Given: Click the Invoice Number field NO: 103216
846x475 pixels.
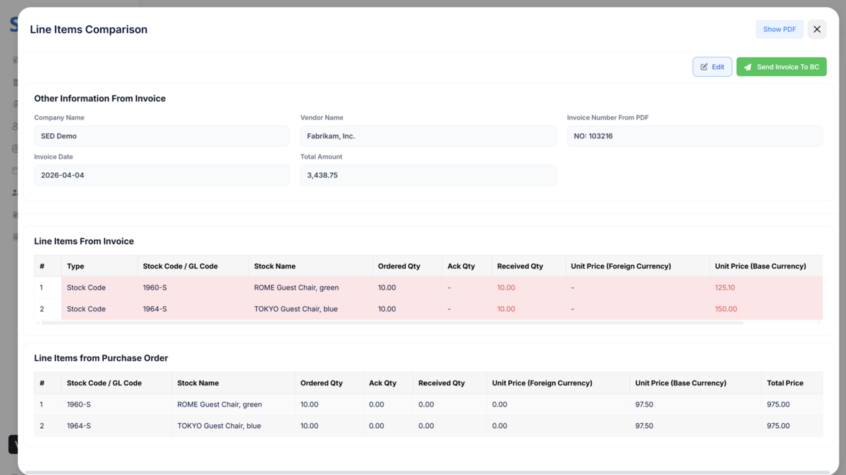Looking at the screenshot, I should (x=695, y=136).
